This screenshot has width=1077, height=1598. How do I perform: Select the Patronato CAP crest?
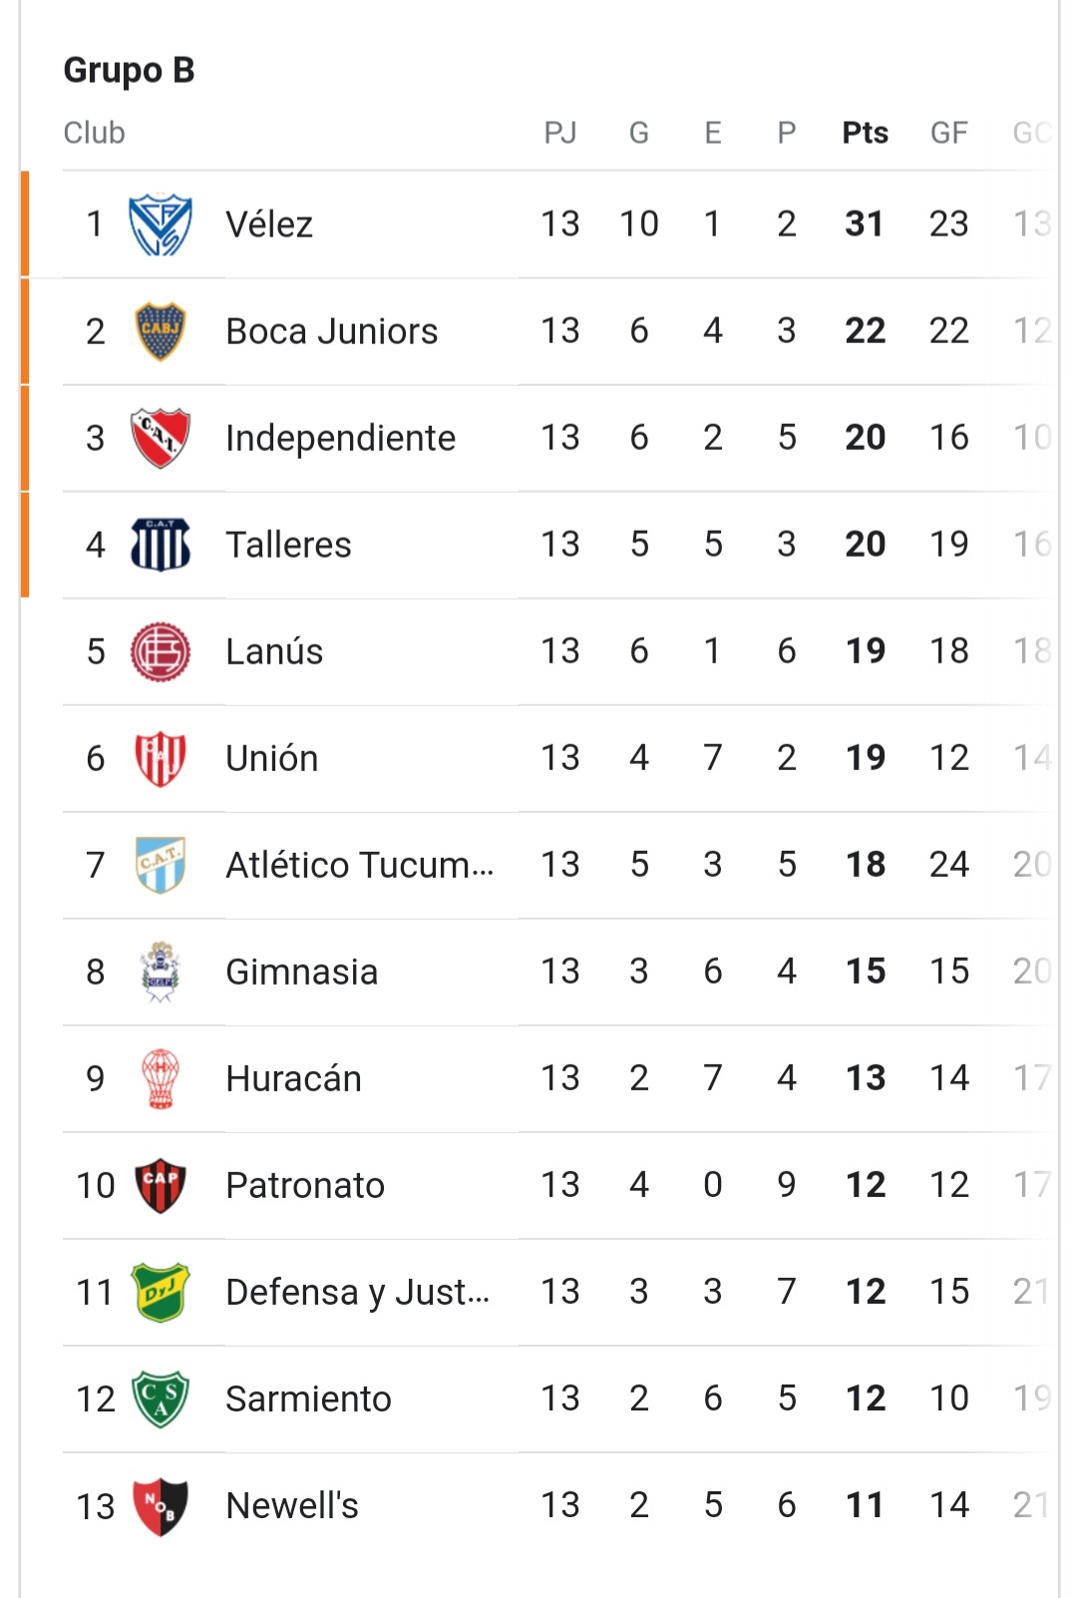click(161, 1185)
